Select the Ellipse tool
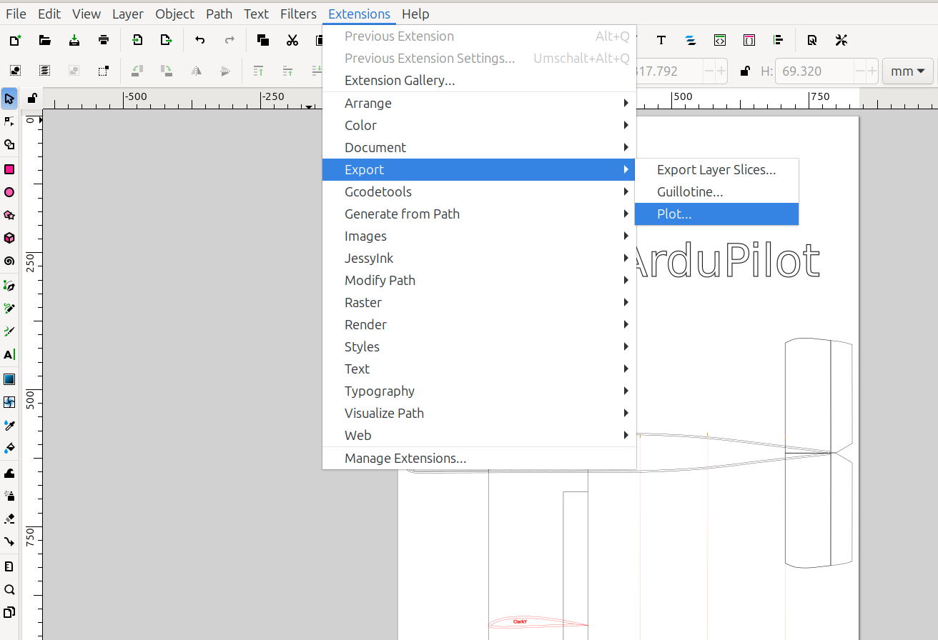938x640 pixels. 9,192
